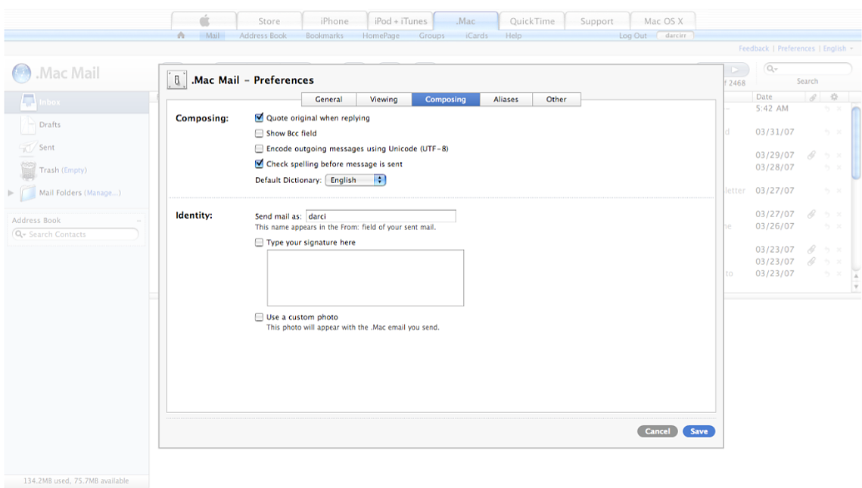Click the .Mac Mail globe logo
This screenshot has height=488, width=862.
coord(21,73)
